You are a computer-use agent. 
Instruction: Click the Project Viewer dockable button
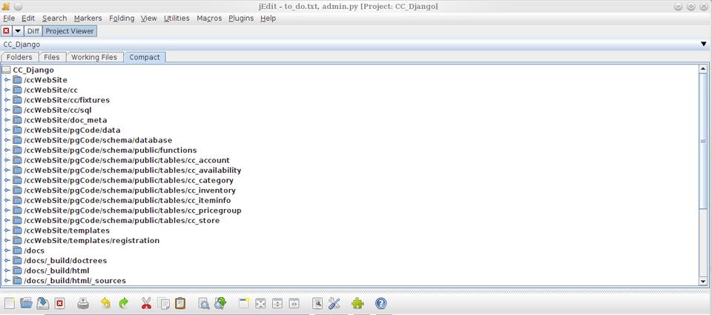(x=70, y=31)
